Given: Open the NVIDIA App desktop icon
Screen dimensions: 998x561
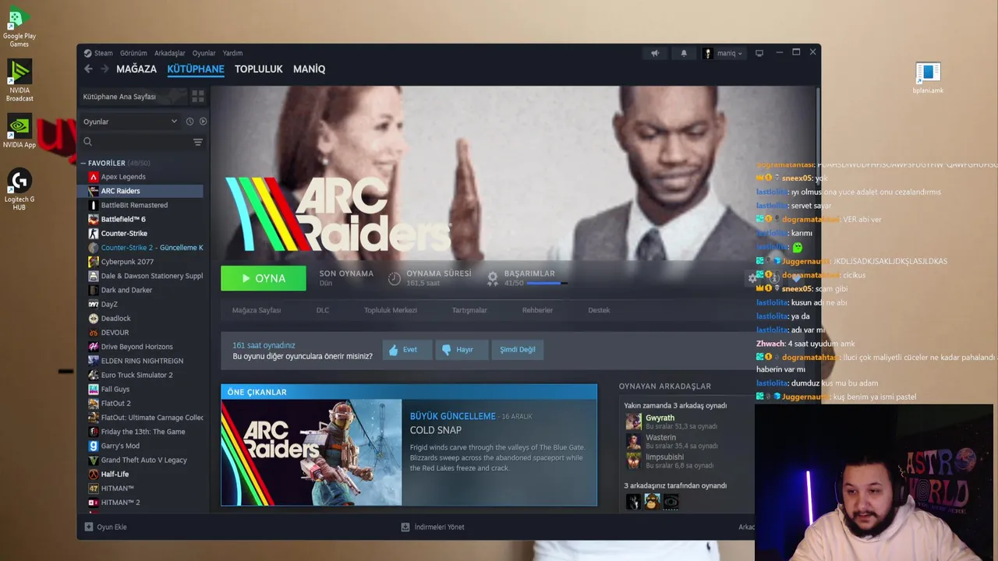Looking at the screenshot, I should click(19, 132).
